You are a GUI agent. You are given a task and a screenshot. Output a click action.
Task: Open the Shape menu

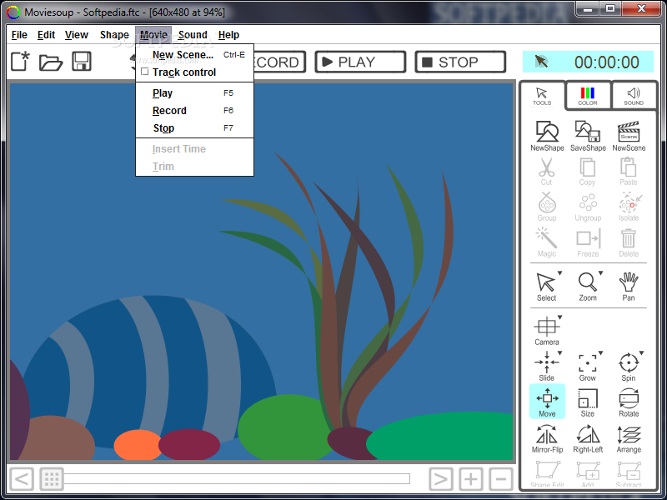pyautogui.click(x=114, y=35)
